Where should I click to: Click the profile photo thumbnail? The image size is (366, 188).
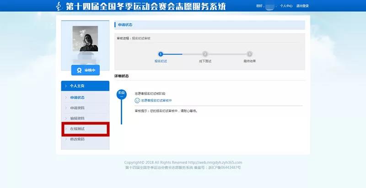pos(85,38)
